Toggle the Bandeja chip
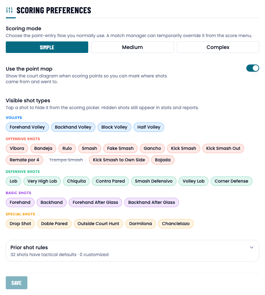The image size is (265, 295). (43, 148)
